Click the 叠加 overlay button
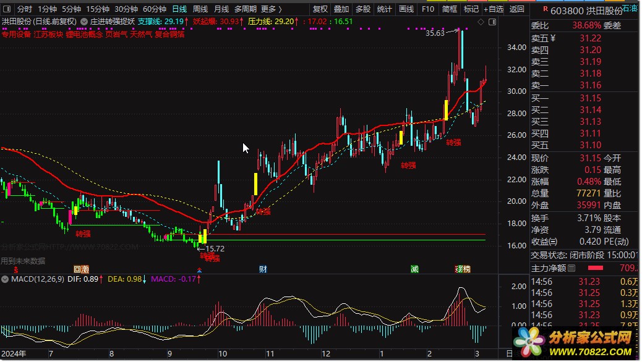 tap(341, 9)
